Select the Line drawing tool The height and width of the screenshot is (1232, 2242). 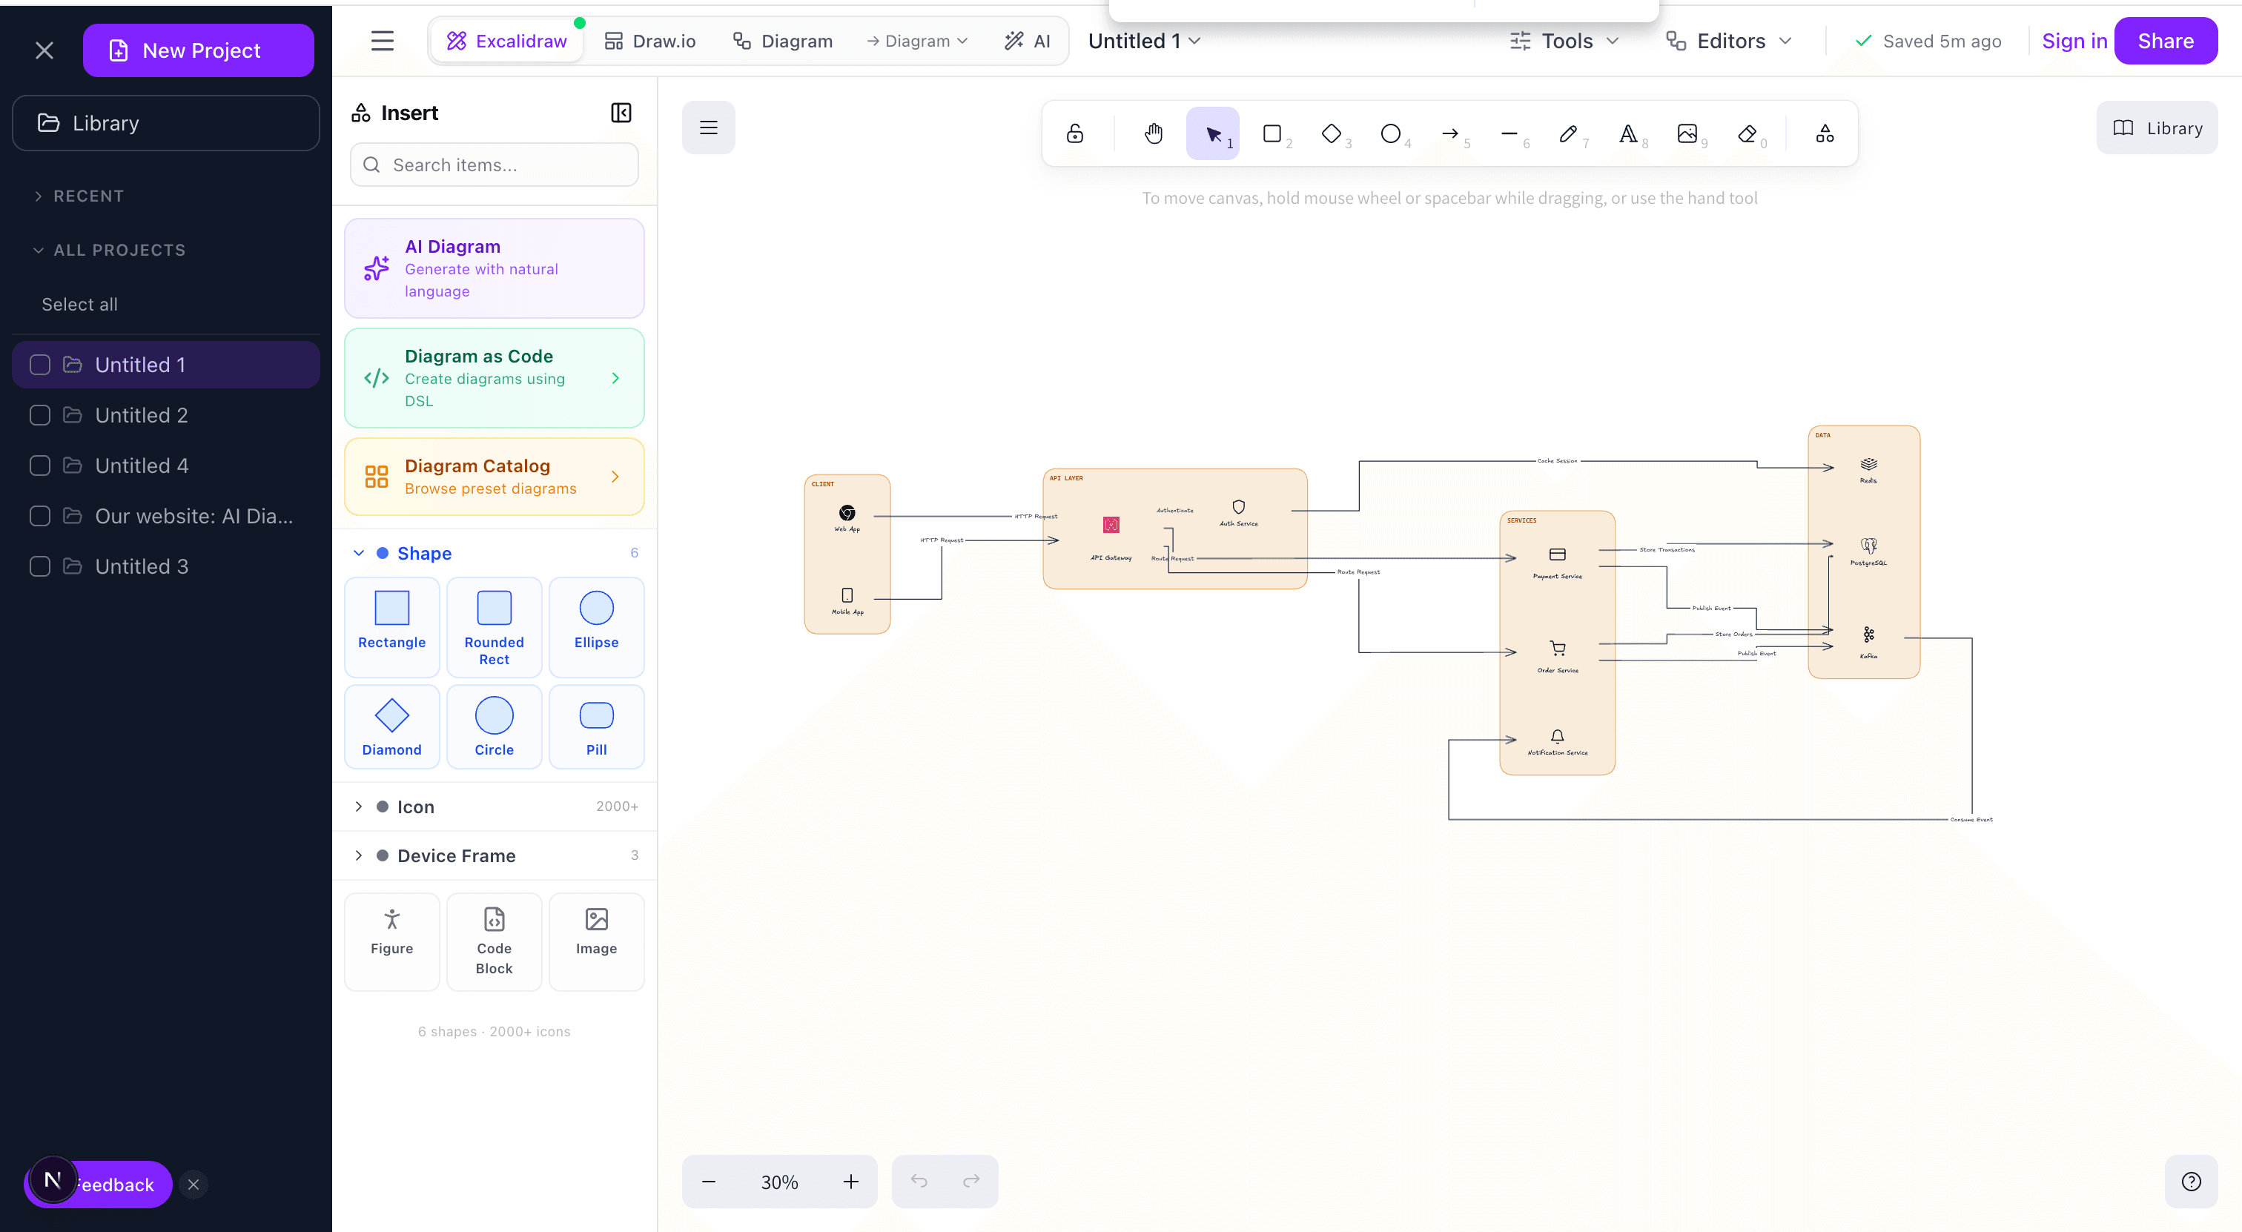click(x=1508, y=133)
